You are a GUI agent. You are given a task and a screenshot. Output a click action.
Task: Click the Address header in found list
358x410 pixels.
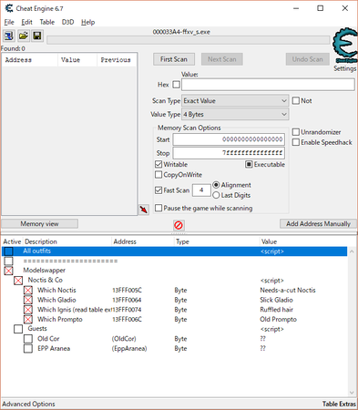(30, 60)
